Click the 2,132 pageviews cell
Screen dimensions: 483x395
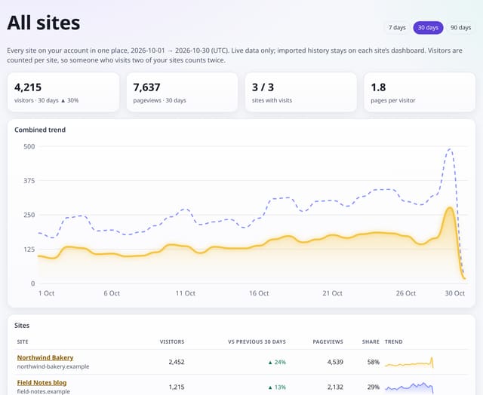coord(335,387)
